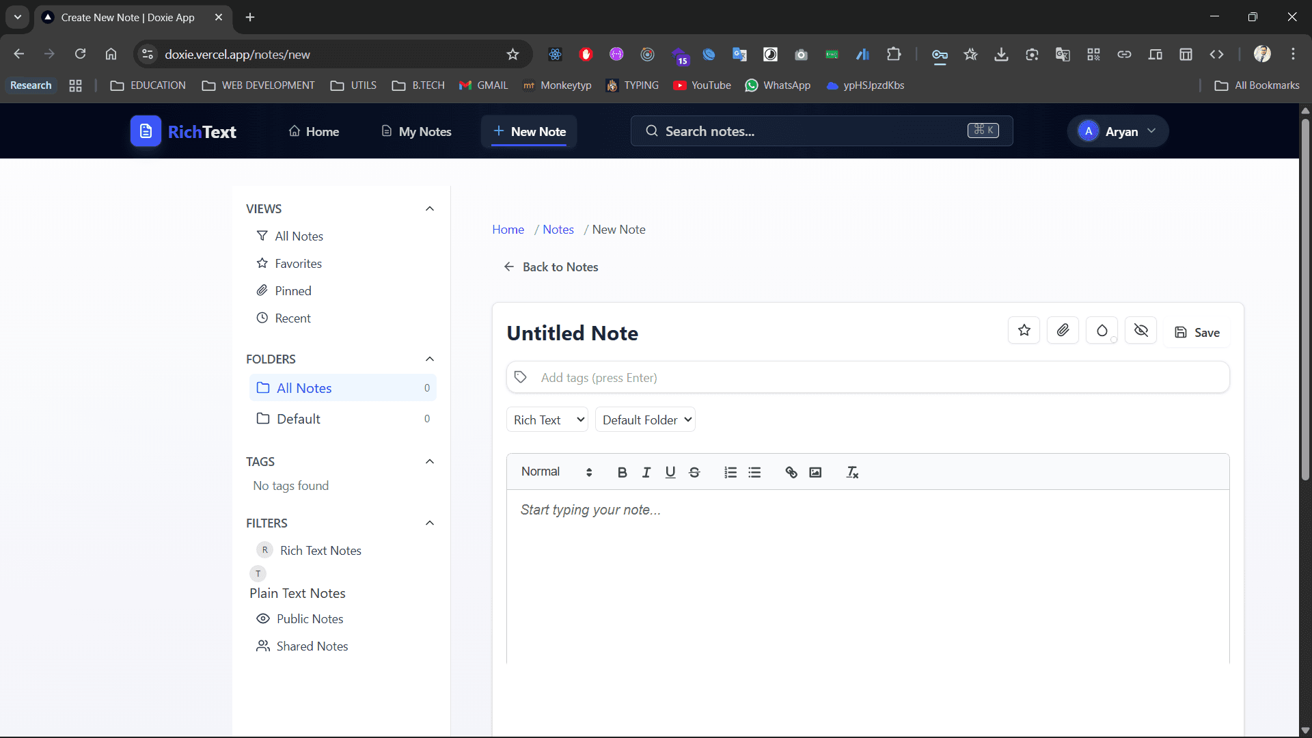Apply italic formatting
This screenshot has height=738, width=1312.
click(646, 471)
